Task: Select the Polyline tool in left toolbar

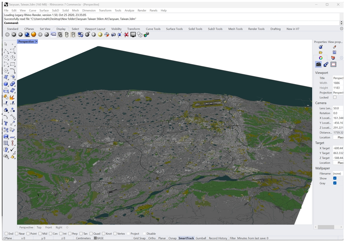Action: 6,51
